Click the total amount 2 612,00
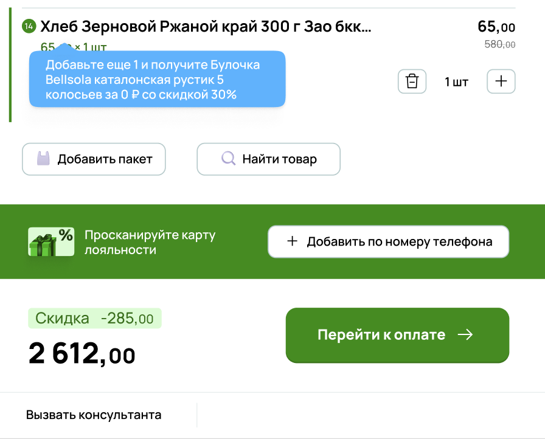Image resolution: width=545 pixels, height=439 pixels. (82, 354)
